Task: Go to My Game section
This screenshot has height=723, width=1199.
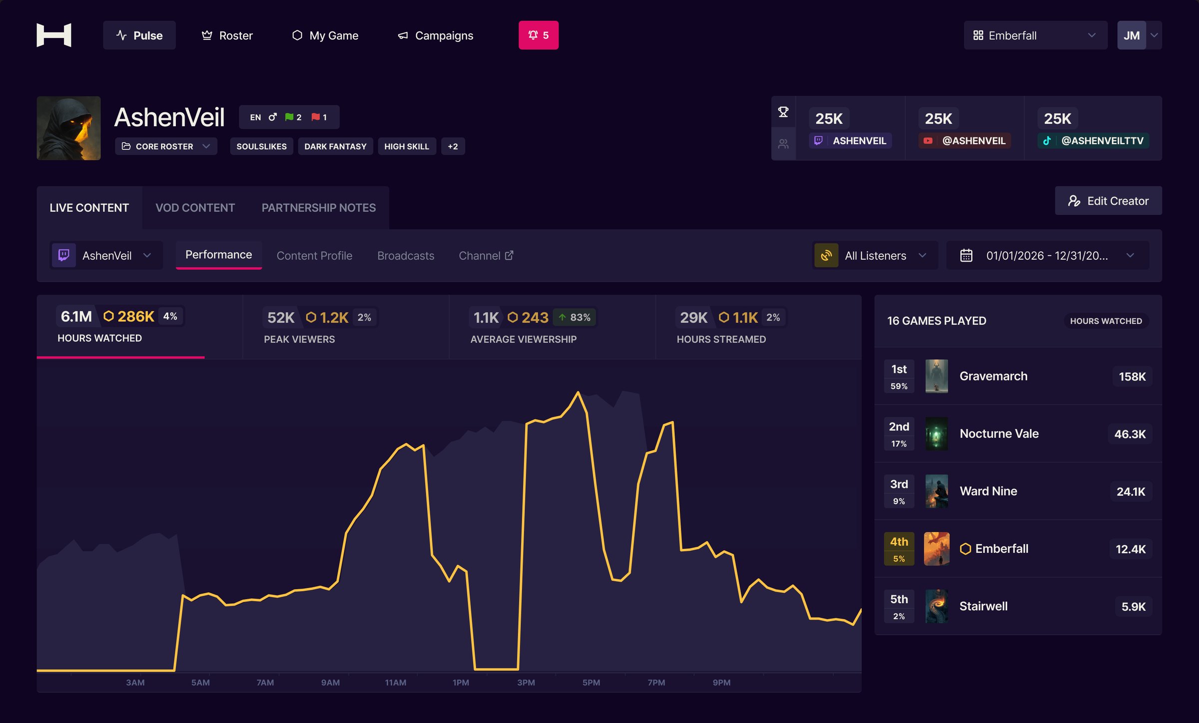Action: (x=325, y=35)
